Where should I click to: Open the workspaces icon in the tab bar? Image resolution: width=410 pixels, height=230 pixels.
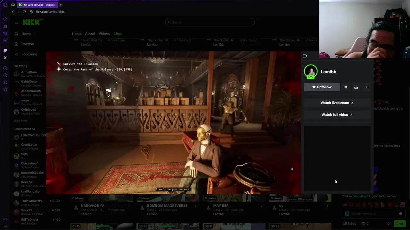(x=13, y=5)
